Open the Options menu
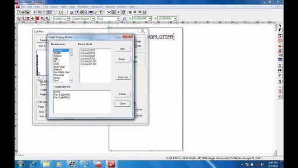The width and height of the screenshot is (298, 168). [110, 7]
